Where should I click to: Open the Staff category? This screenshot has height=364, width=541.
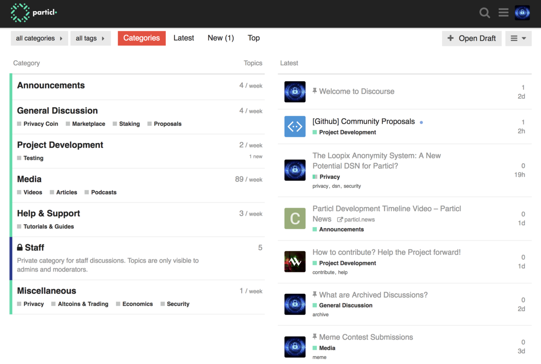[x=34, y=248]
